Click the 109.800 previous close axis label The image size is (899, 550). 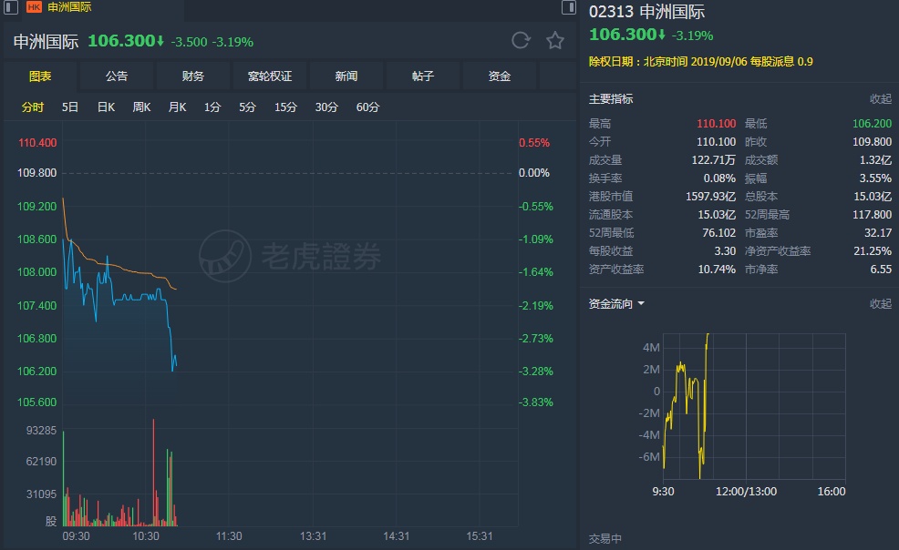(37, 173)
